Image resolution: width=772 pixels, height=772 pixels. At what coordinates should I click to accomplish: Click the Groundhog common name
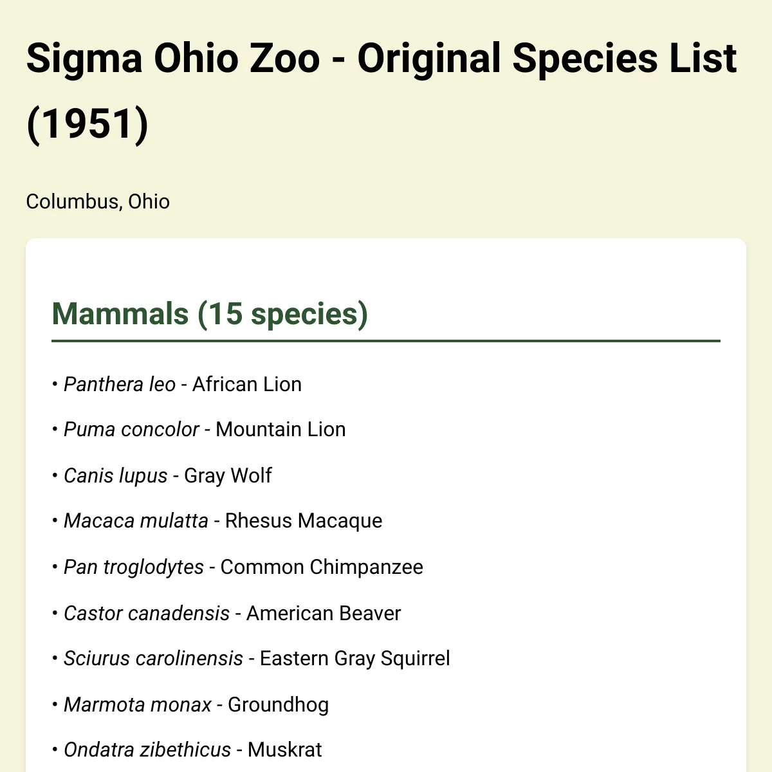[x=279, y=704]
